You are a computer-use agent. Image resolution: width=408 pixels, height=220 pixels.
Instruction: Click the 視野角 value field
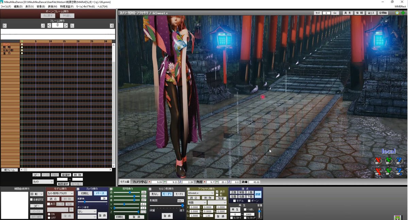[103, 198]
